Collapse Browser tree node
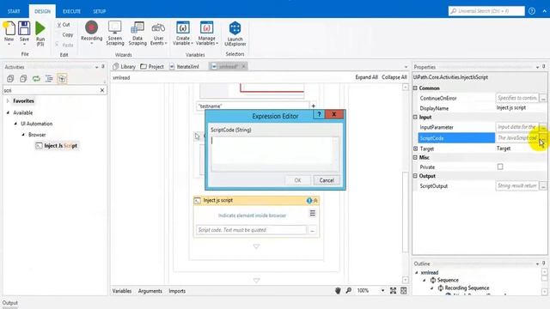550x309 pixels. coord(23,135)
